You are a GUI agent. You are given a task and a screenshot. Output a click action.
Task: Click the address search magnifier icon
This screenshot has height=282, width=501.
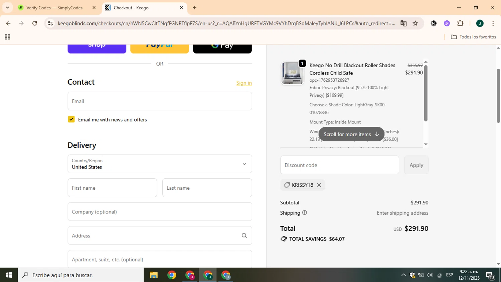click(244, 236)
